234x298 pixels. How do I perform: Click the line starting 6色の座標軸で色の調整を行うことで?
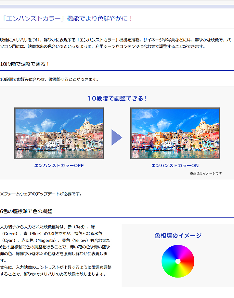55,247
